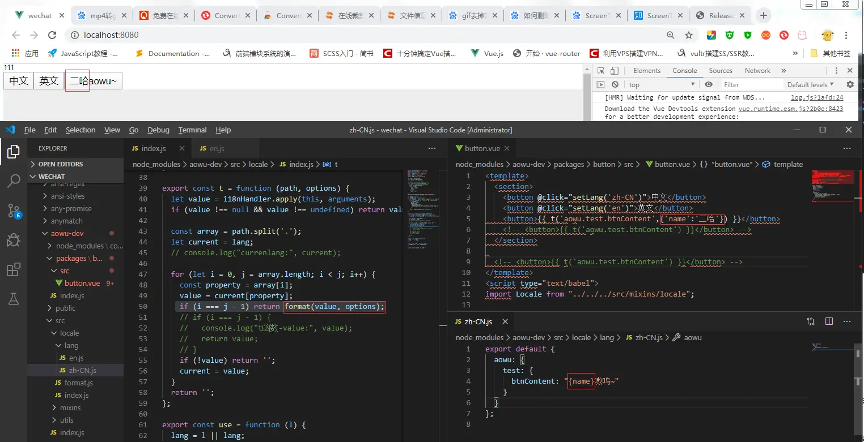Open the Terminal menu in VS Code
The width and height of the screenshot is (864, 442).
(192, 130)
